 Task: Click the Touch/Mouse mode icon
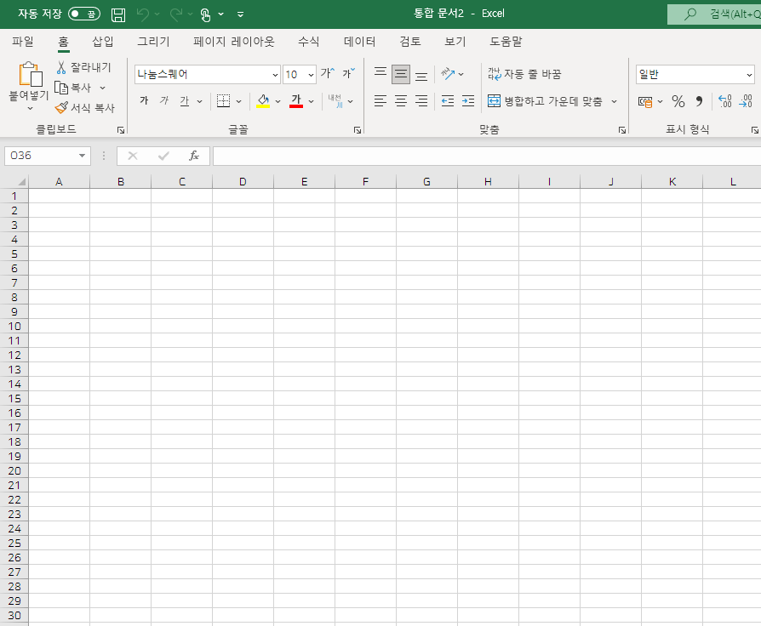click(x=205, y=15)
